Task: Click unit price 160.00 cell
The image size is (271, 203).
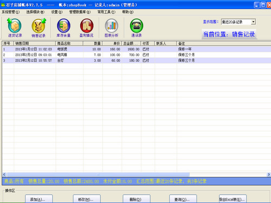Action: coord(115,49)
